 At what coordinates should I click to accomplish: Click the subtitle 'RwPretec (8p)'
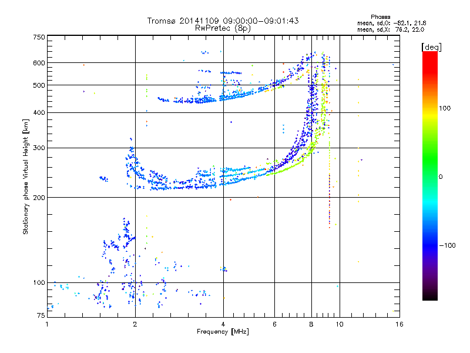click(223, 28)
